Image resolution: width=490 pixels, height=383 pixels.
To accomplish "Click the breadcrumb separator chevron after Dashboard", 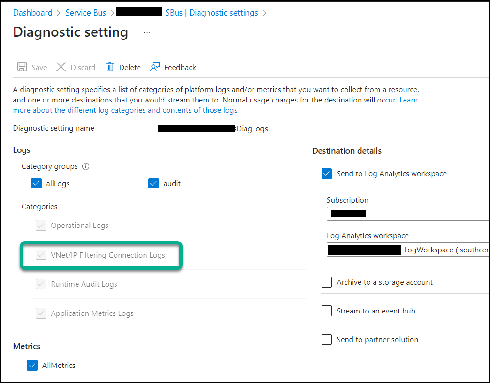I will (x=58, y=13).
